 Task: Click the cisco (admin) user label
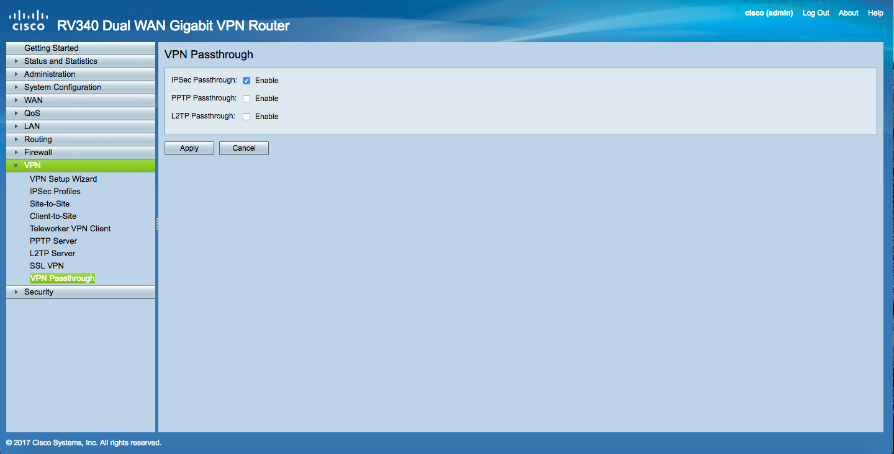point(769,13)
